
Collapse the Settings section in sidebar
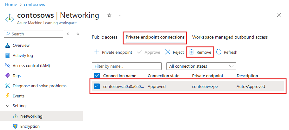(x=8, y=106)
